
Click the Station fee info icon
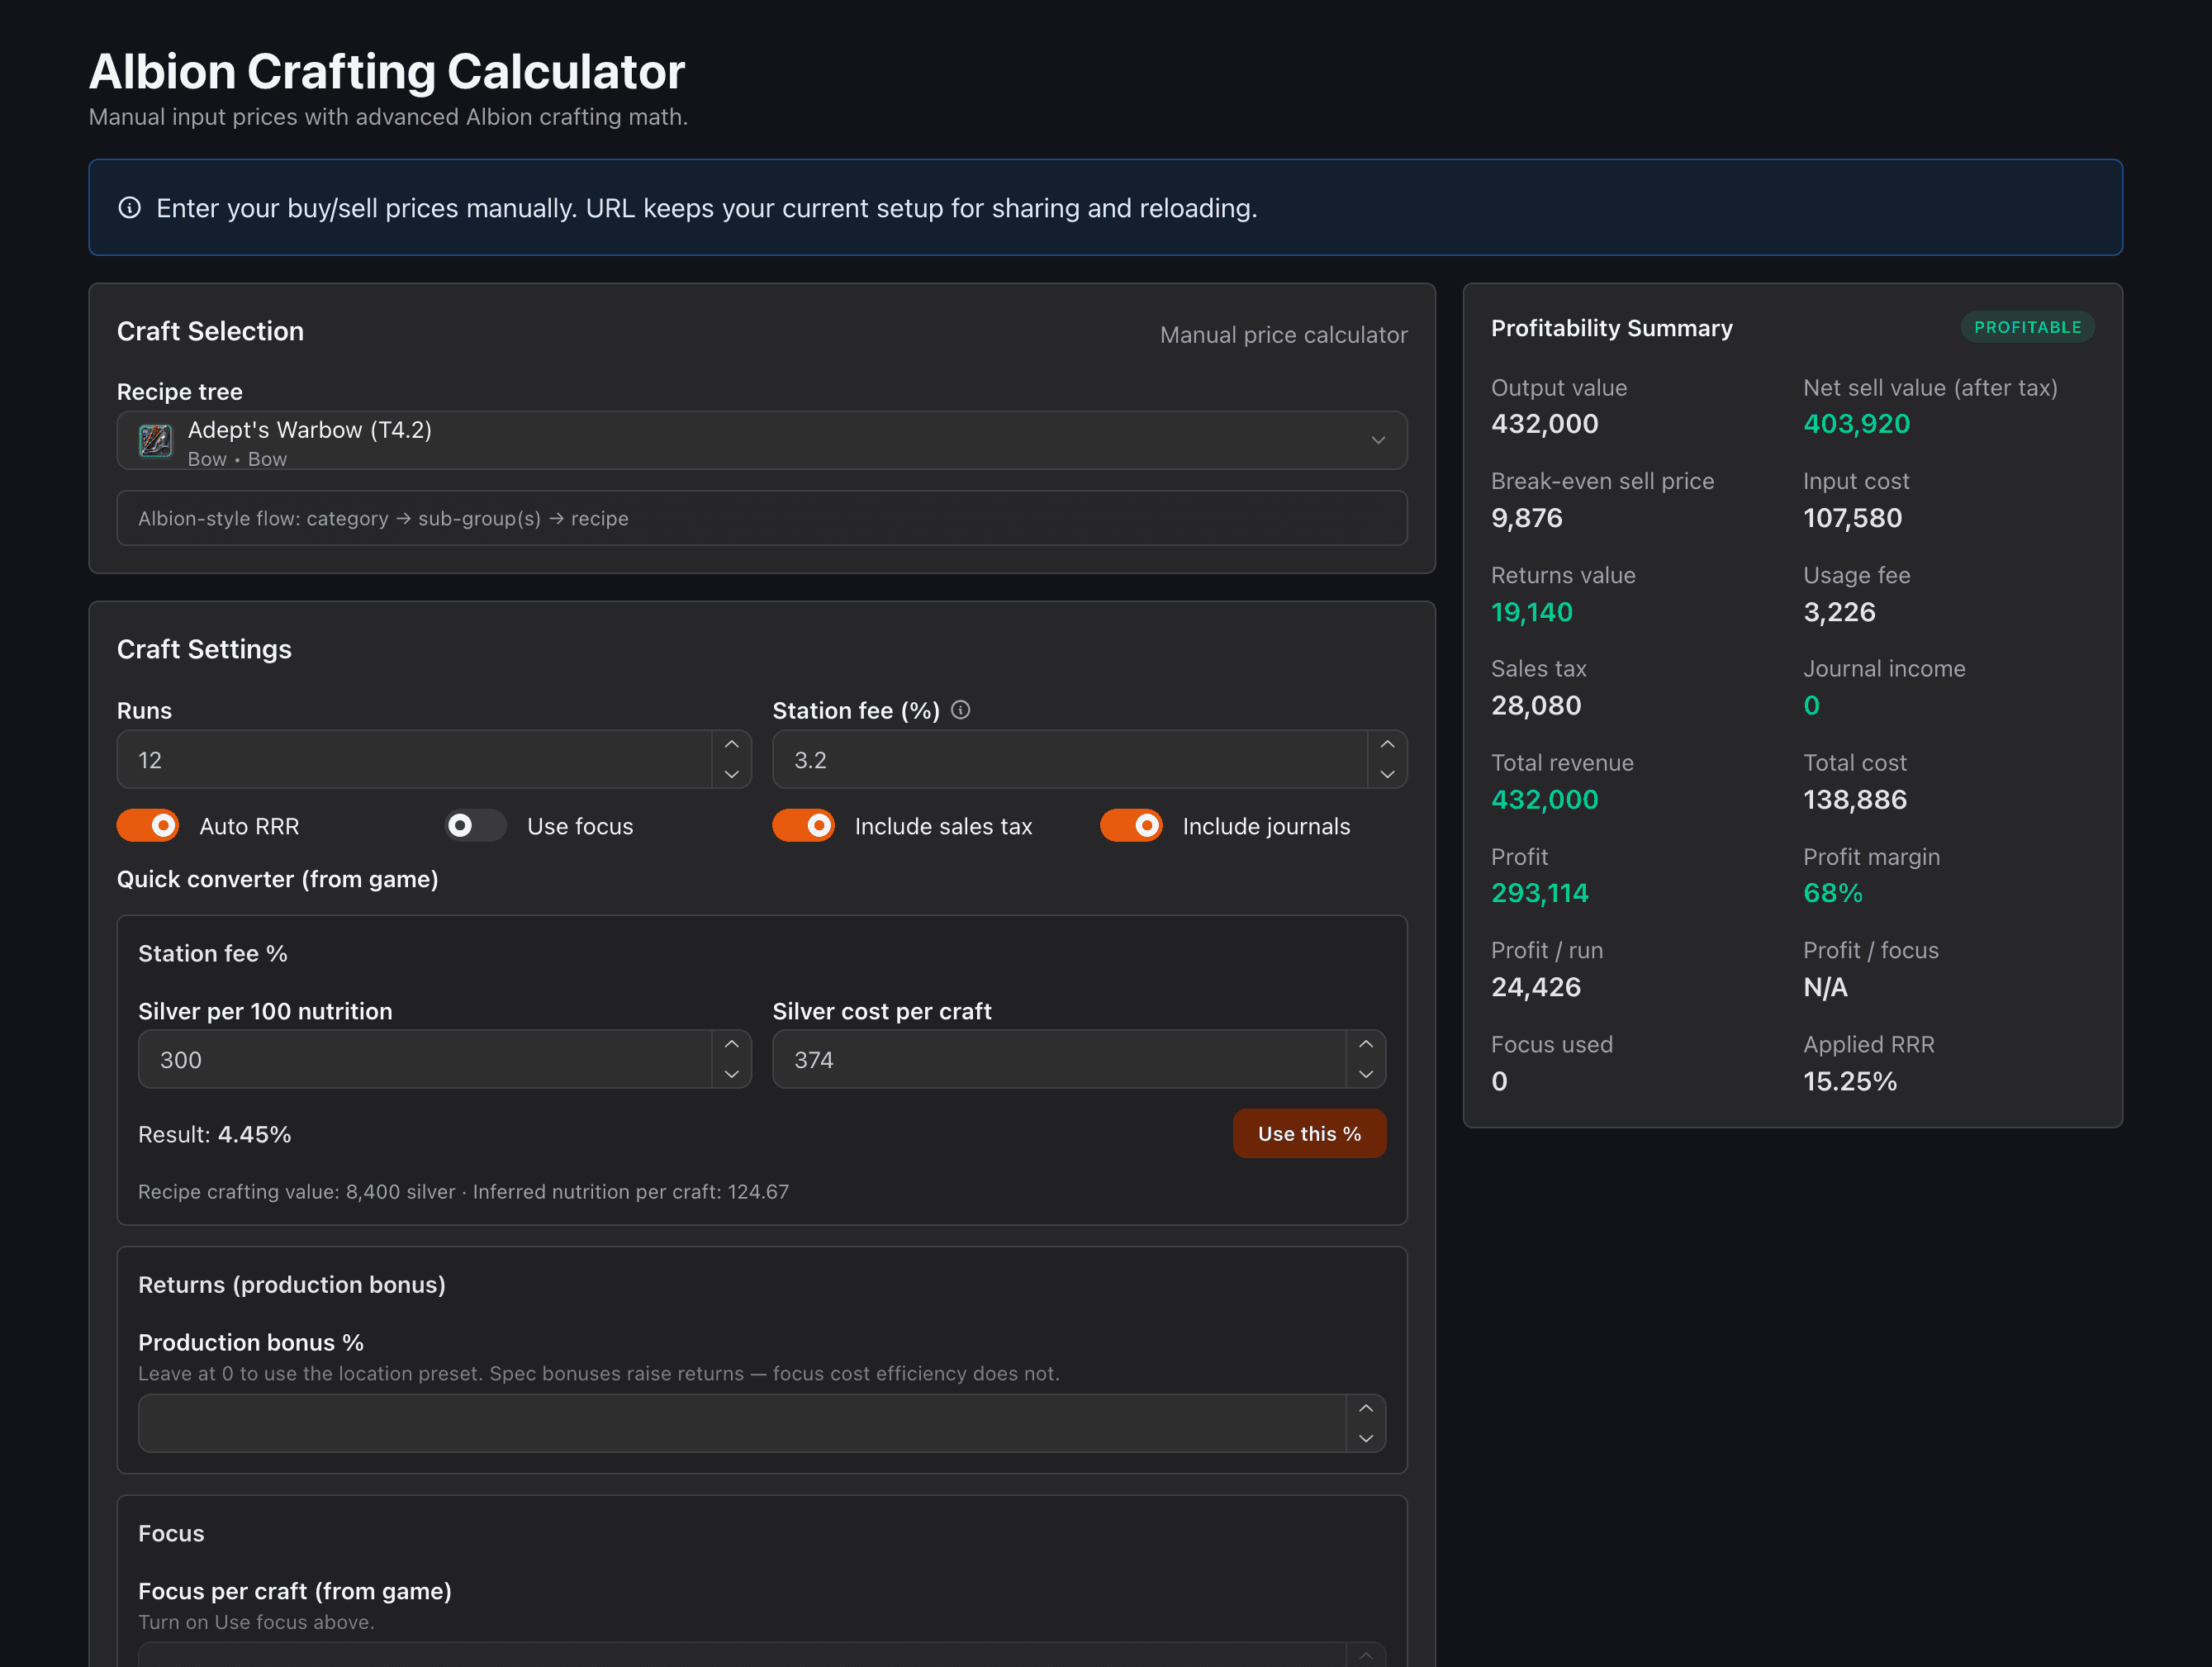pos(960,710)
